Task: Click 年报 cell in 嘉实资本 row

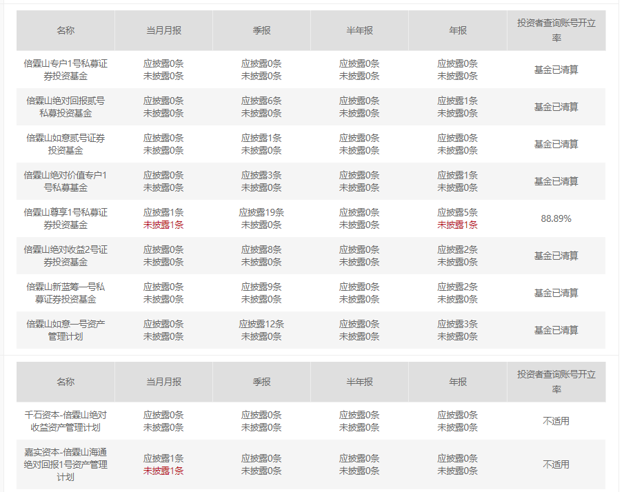Action: tap(458, 464)
